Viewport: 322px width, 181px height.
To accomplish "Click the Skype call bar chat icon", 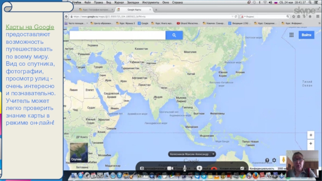I will pos(142,168).
